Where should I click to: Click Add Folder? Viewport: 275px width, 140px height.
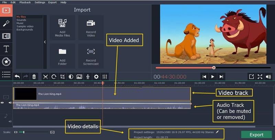(62, 56)
